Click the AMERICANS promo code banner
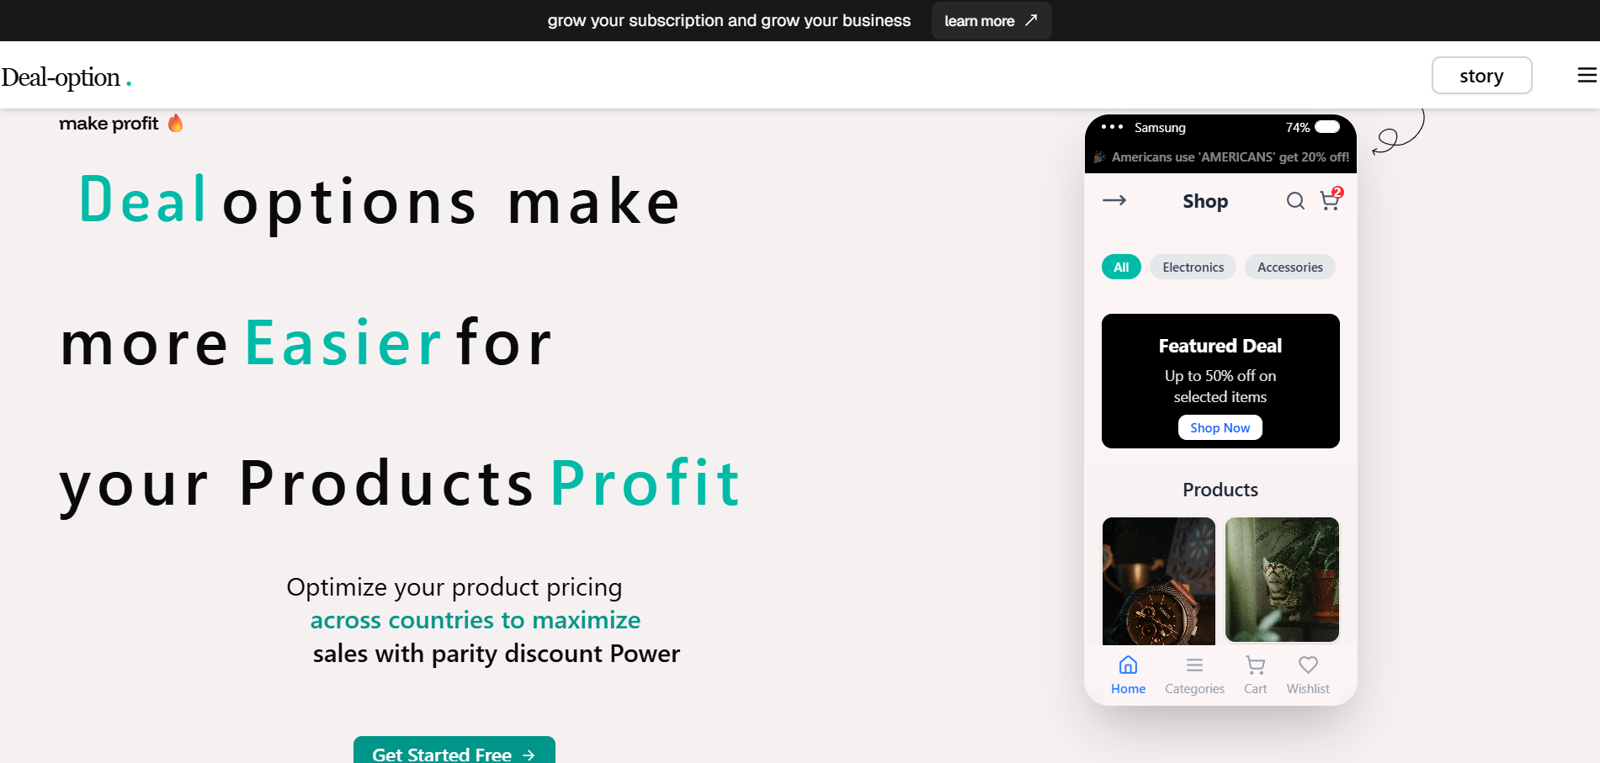 [1221, 157]
